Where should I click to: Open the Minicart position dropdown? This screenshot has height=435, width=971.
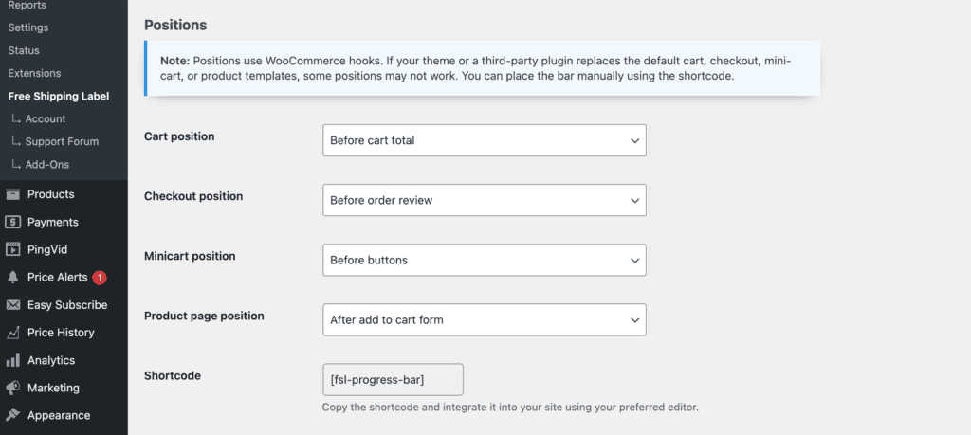coord(484,260)
